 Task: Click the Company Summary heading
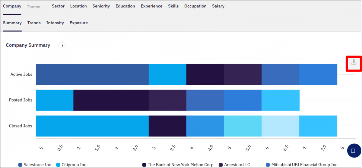click(x=28, y=45)
